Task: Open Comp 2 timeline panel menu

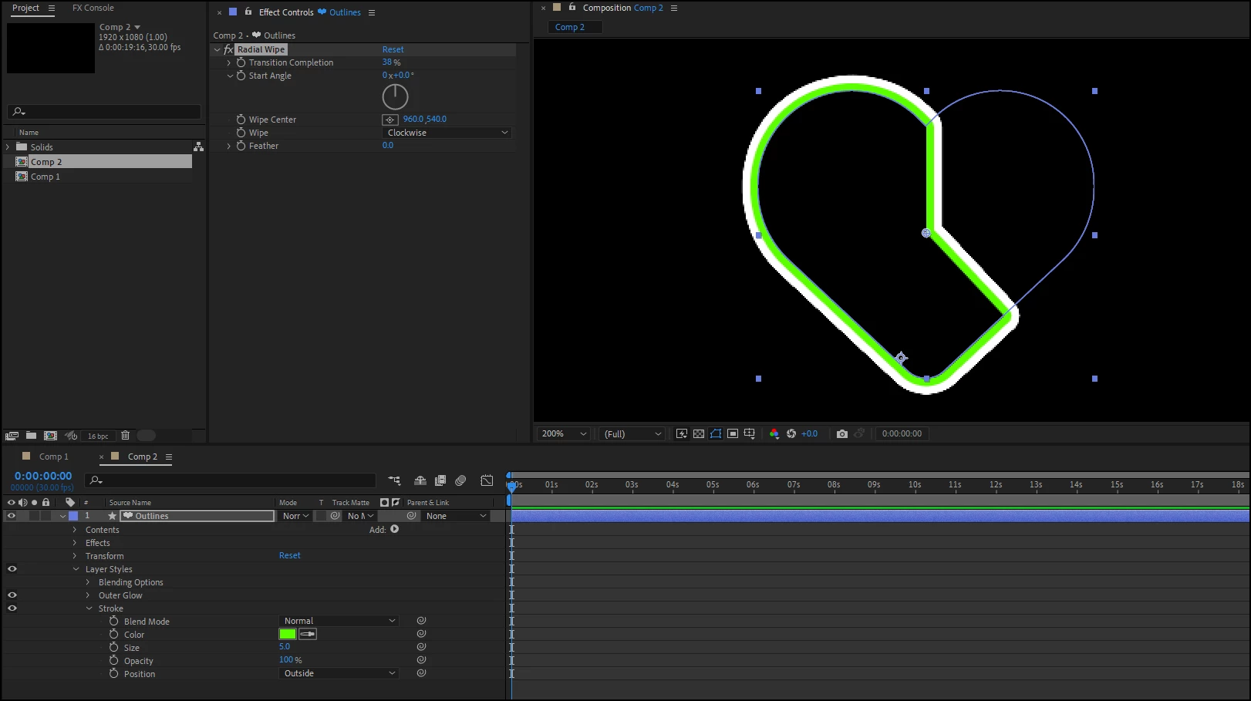Action: point(169,457)
